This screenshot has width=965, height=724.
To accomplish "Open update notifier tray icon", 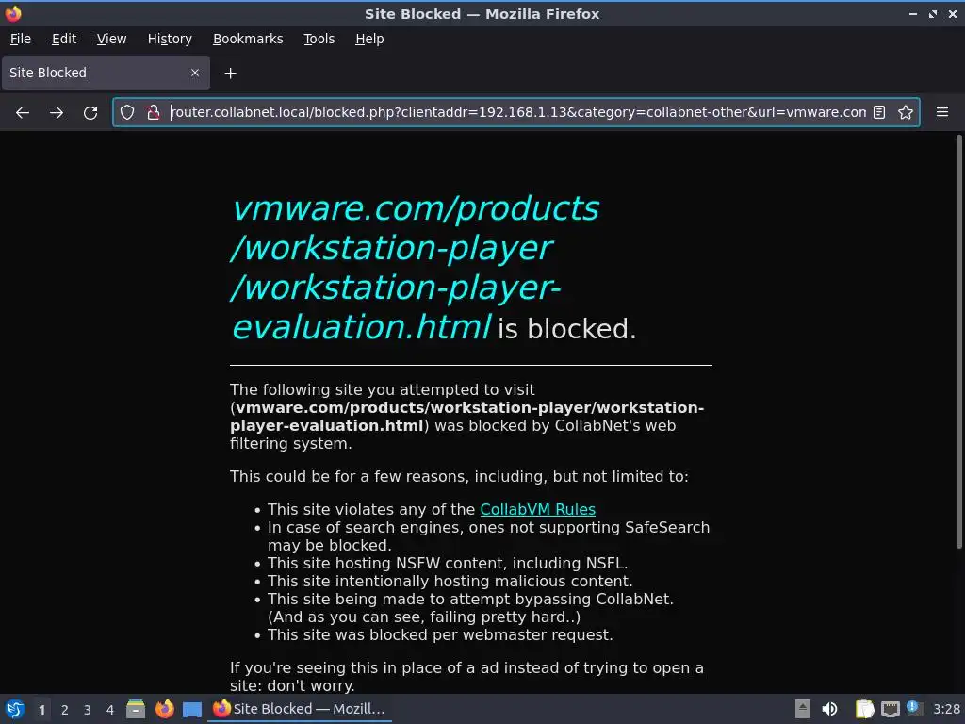I will [x=914, y=708].
